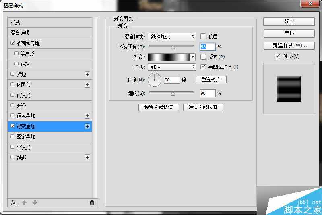The height and width of the screenshot is (215, 322).
Task: Select 外发光 in the effects list
Action: (x=23, y=147)
